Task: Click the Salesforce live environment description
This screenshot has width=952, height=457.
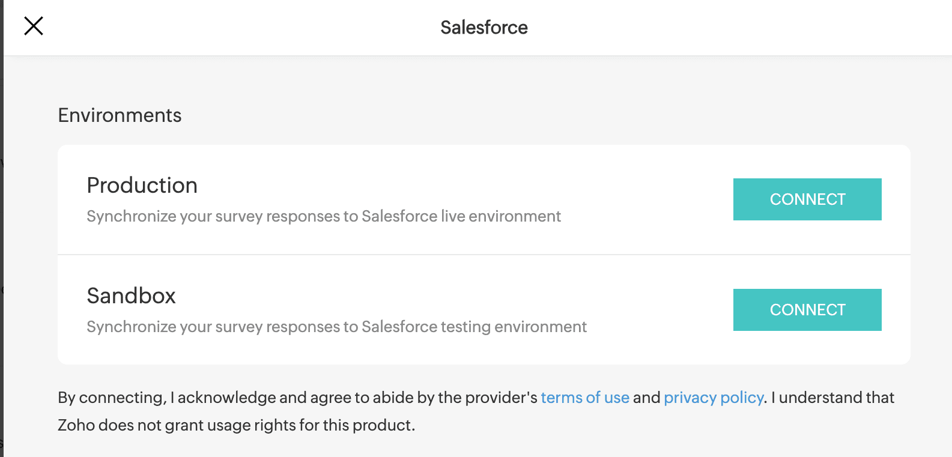Action: (x=323, y=216)
